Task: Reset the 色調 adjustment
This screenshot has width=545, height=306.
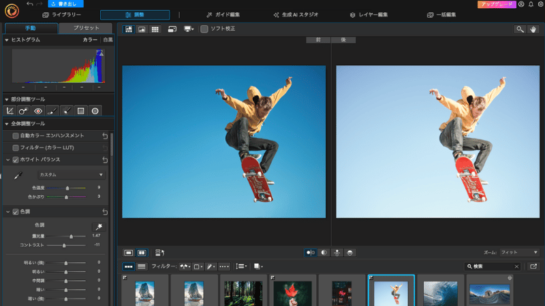Action: [105, 211]
